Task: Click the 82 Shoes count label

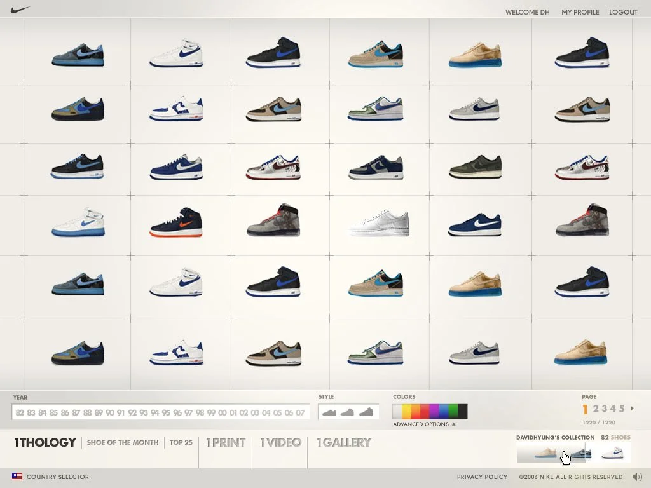Action: [615, 437]
